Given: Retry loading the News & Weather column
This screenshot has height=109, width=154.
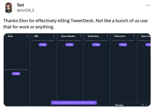Looking at the screenshot, I should coord(69,45).
